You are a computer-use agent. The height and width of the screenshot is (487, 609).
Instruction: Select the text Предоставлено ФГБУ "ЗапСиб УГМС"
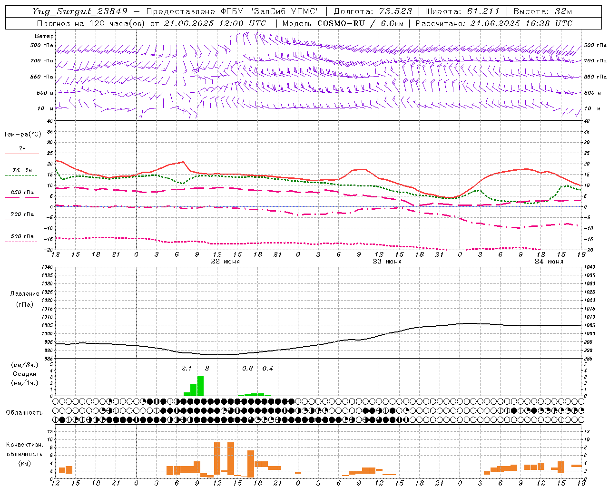[x=233, y=11]
